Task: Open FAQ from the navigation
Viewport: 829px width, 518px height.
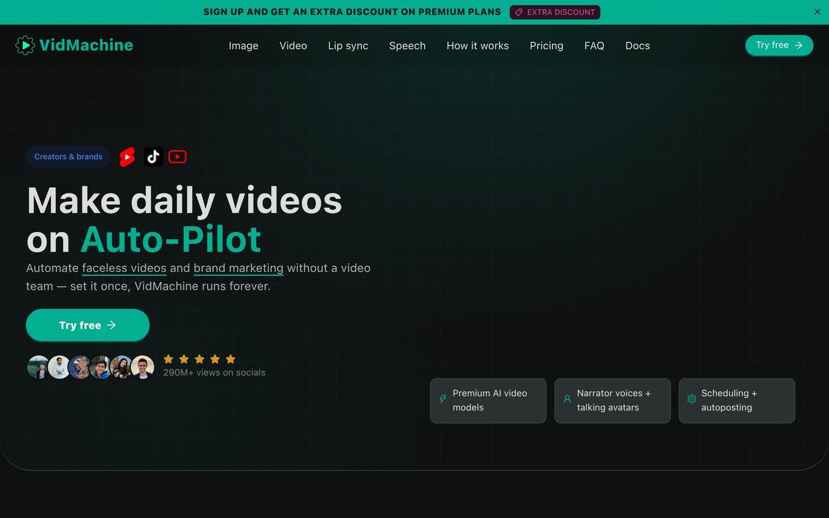Action: click(595, 46)
